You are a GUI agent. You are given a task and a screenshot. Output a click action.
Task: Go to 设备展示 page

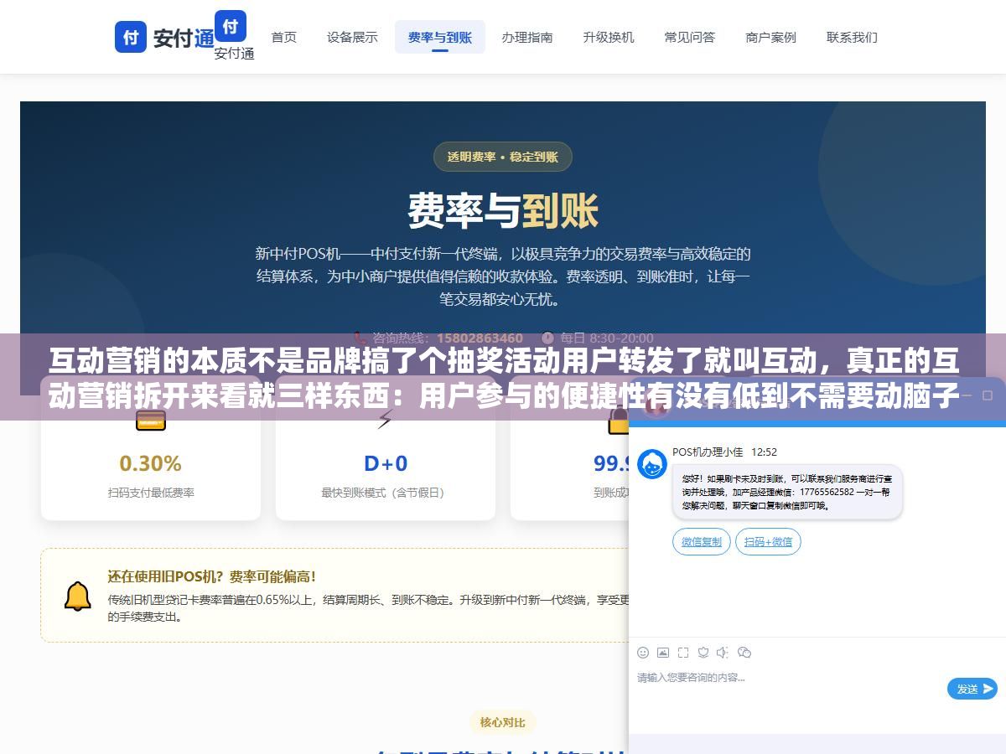click(x=352, y=37)
